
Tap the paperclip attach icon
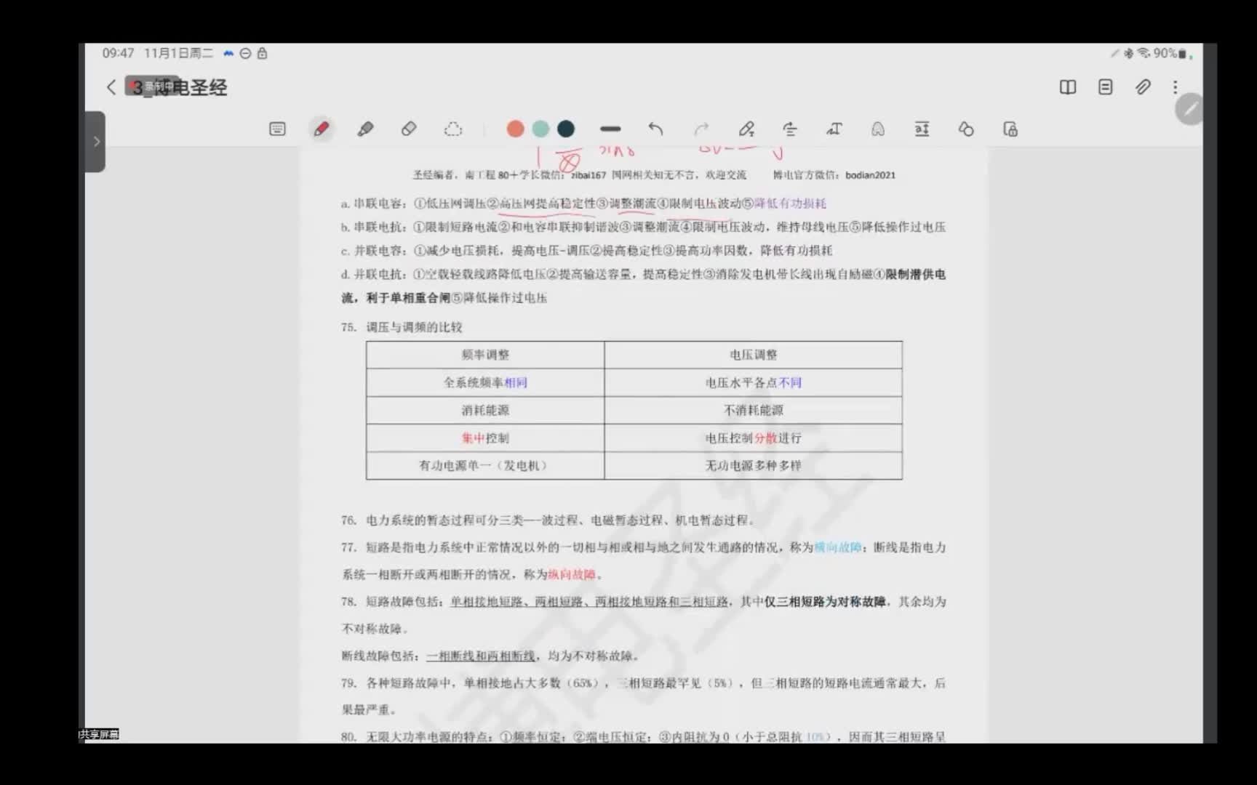click(x=1143, y=88)
